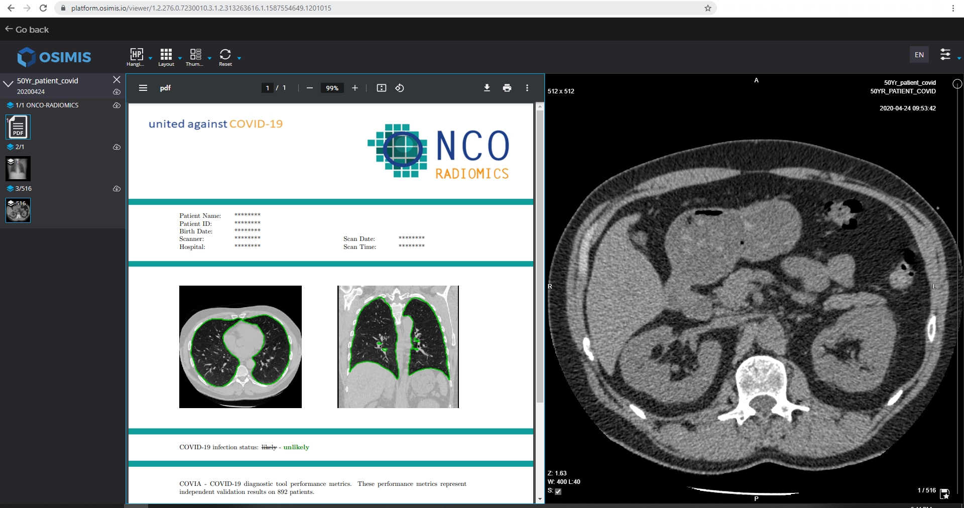Switch language with EN button
Screen dimensions: 964x508
point(919,55)
